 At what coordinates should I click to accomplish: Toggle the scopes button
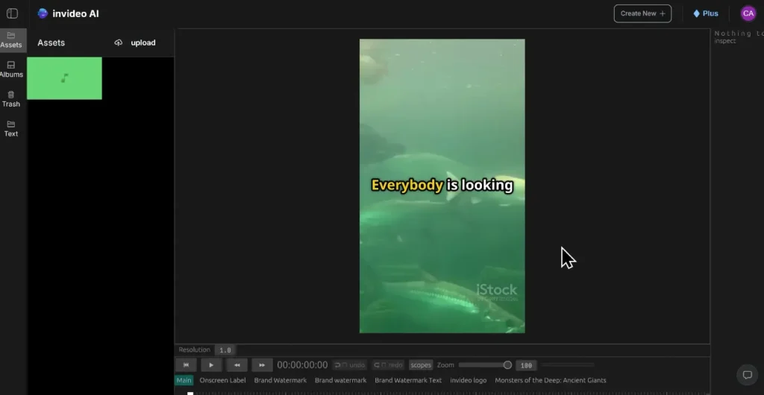tap(421, 365)
